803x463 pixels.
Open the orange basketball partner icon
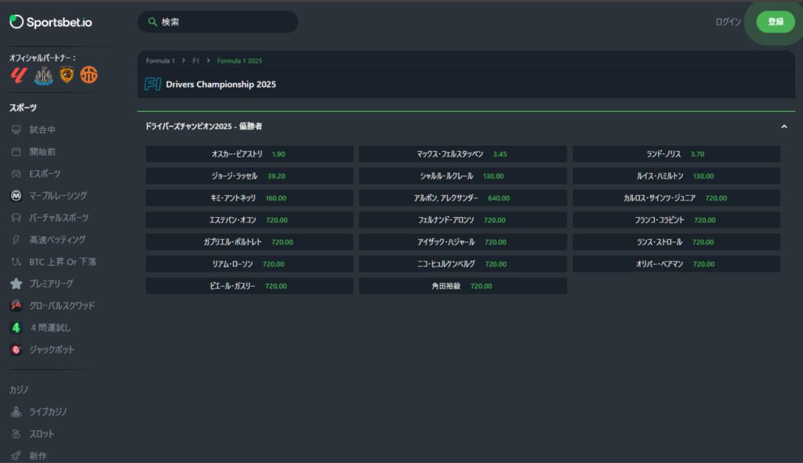[89, 75]
